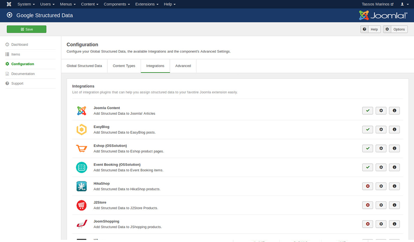Enable the J2Store integration toggle
The height and width of the screenshot is (242, 414).
367,205
